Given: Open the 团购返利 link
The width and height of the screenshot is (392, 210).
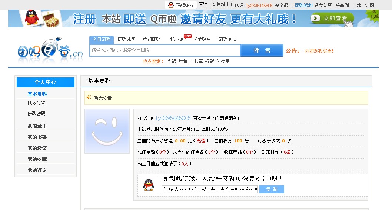Looking at the screenshot, I should click(x=303, y=6).
